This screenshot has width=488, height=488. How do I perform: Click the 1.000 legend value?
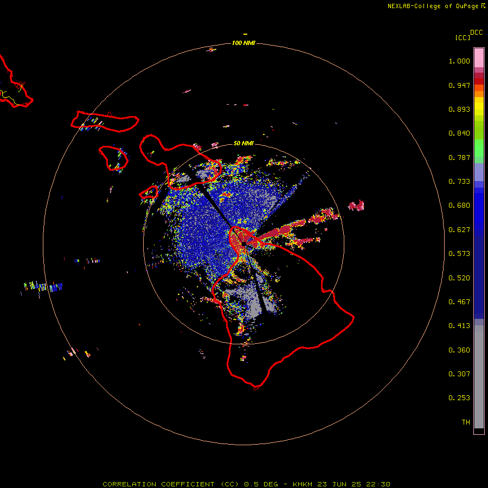pyautogui.click(x=459, y=61)
